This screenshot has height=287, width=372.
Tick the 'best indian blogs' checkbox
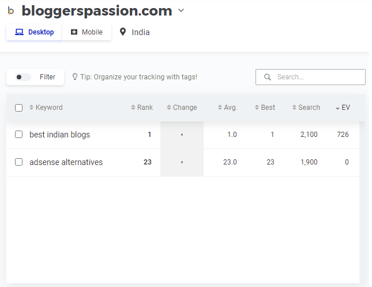(18, 135)
